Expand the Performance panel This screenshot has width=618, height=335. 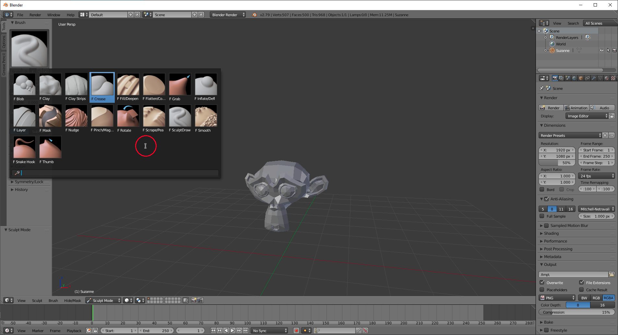point(555,241)
